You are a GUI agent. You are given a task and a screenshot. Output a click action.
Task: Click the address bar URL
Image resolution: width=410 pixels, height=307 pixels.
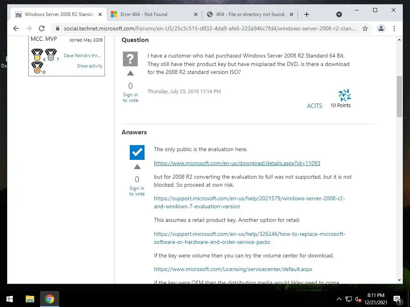(209, 28)
